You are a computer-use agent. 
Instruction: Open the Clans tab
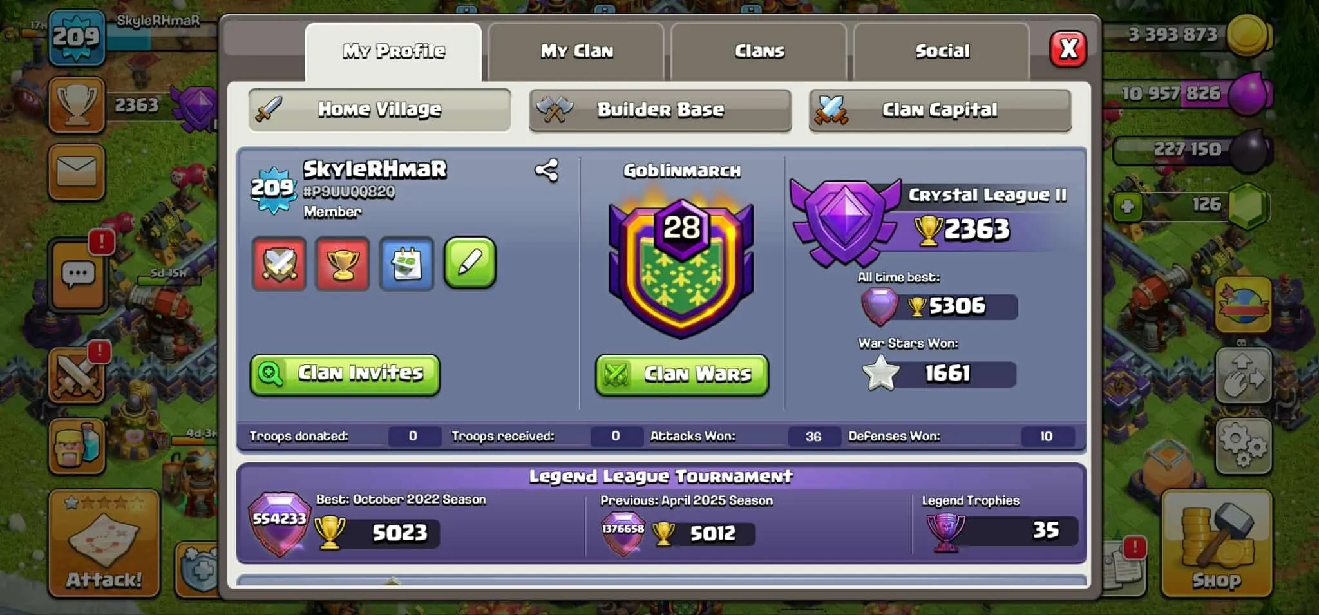point(759,52)
